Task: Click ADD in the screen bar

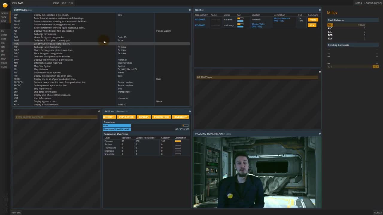Action: (x=64, y=3)
